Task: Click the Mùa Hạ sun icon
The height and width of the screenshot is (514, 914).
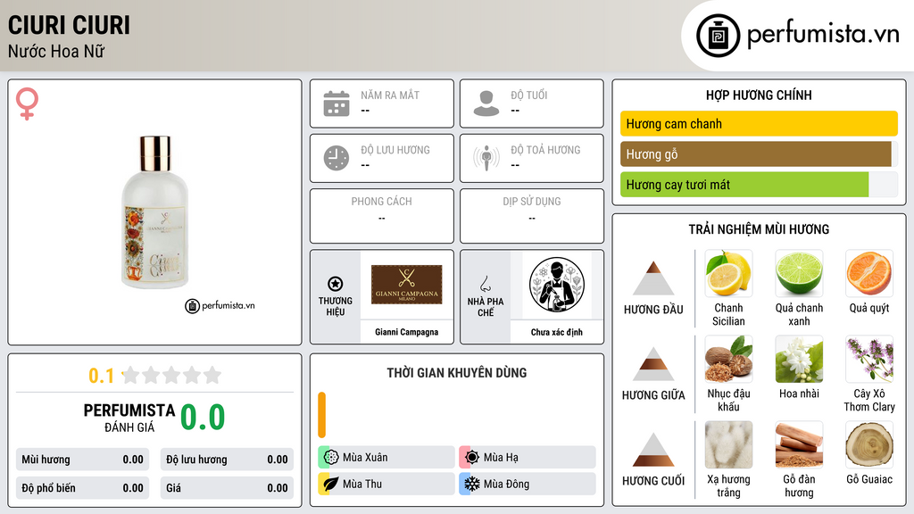Action: click(x=472, y=457)
